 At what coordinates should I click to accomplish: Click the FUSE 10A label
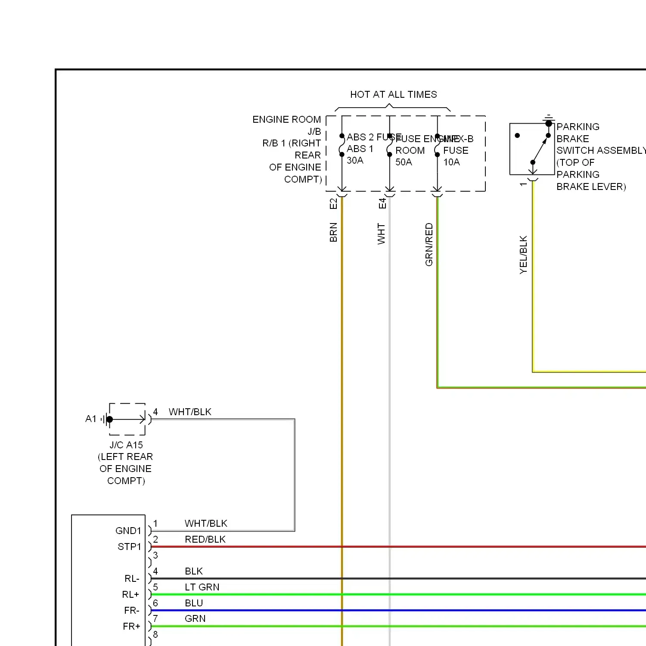(x=456, y=156)
